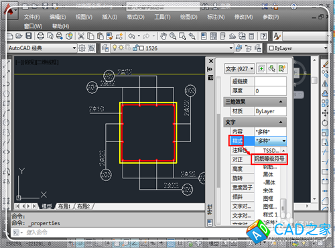
Task: Switch to the 布局1 tab
Action: 64,206
